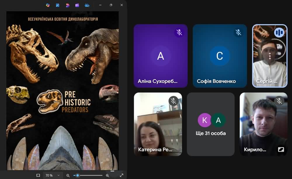Open the Microsoft Designer icon
The image size is (292, 179).
(x=67, y=5)
